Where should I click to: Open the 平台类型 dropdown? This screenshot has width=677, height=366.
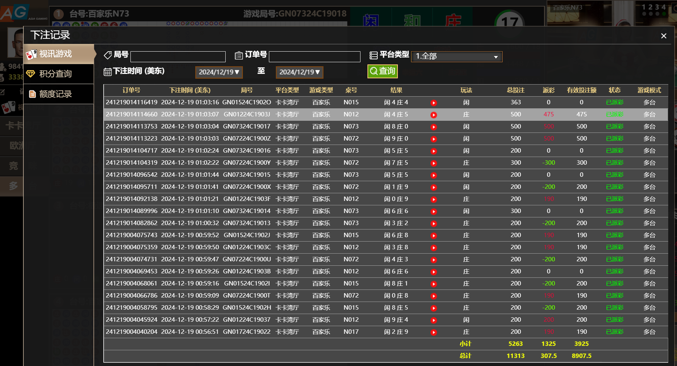click(x=456, y=57)
